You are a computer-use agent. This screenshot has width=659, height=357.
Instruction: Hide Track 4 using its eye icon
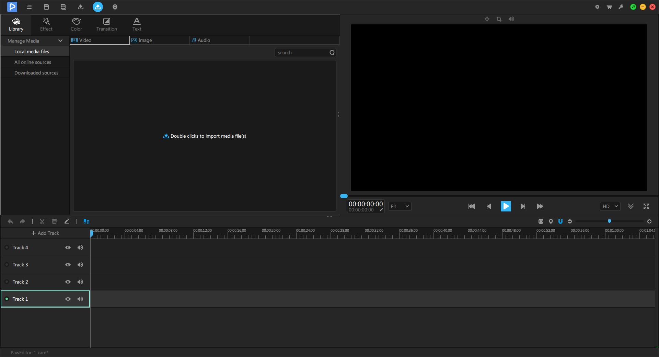click(68, 247)
